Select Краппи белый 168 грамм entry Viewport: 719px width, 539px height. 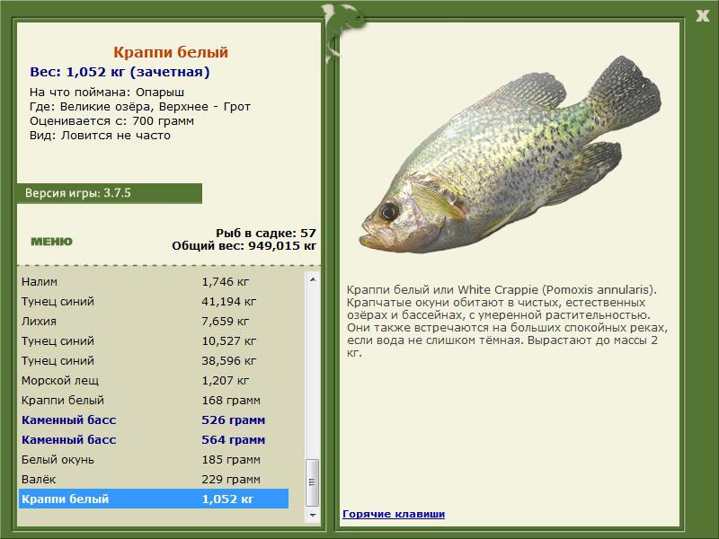point(153,401)
